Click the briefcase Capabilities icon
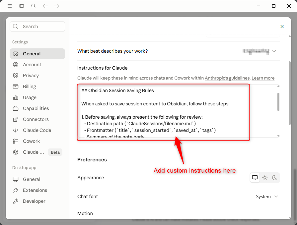The image size is (297, 225). [16, 109]
